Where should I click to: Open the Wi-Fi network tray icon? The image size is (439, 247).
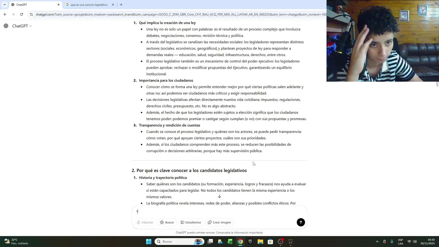(409, 242)
